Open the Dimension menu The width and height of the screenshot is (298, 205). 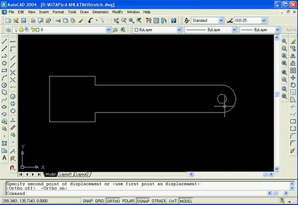pos(100,12)
